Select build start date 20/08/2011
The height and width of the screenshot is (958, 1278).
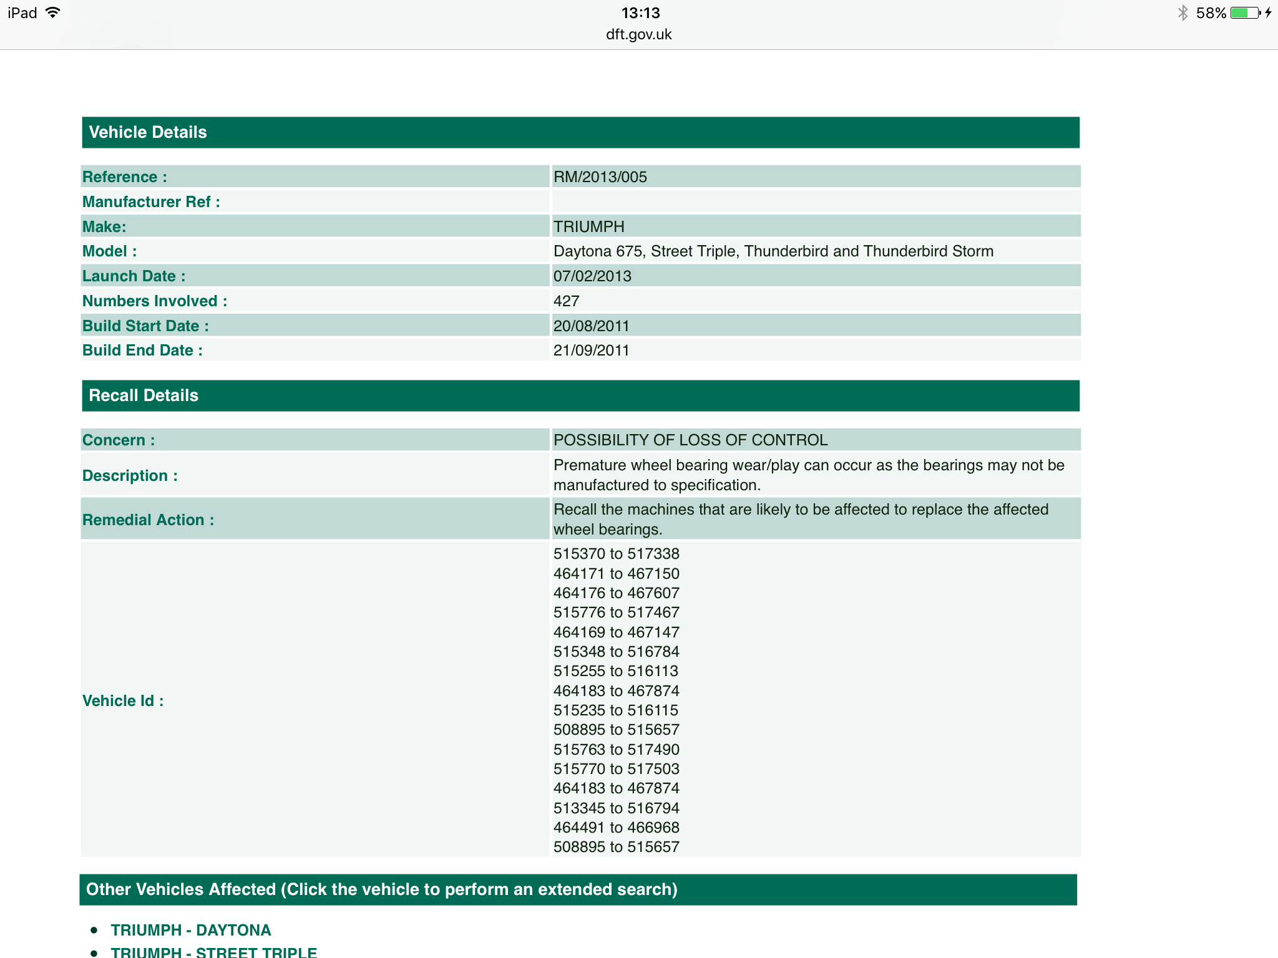(591, 326)
